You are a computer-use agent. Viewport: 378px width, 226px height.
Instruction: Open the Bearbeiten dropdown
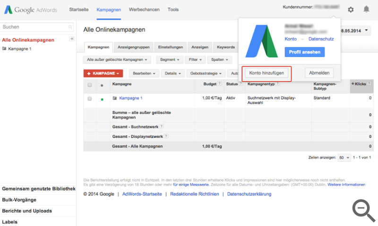tap(144, 74)
